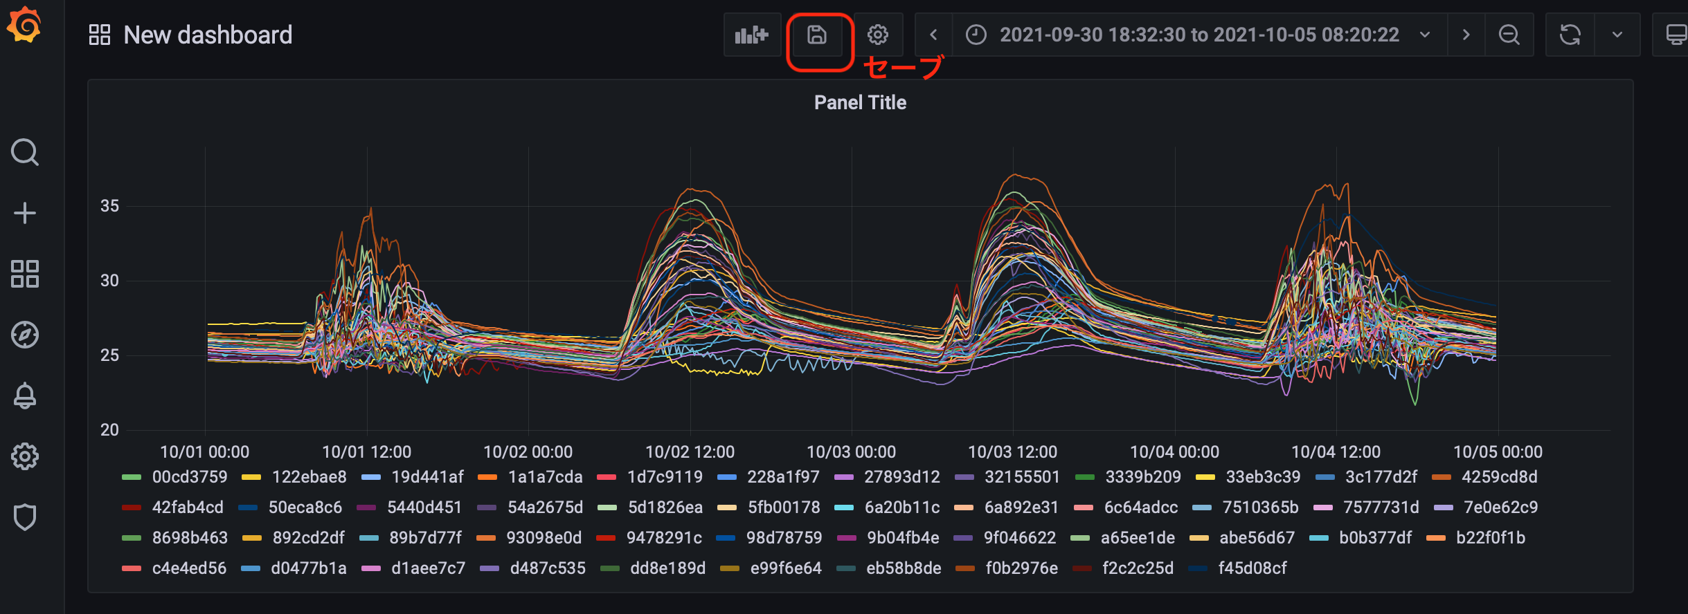Select legend entry 7577731d
Image resolution: width=1688 pixels, height=614 pixels.
pos(1381,508)
